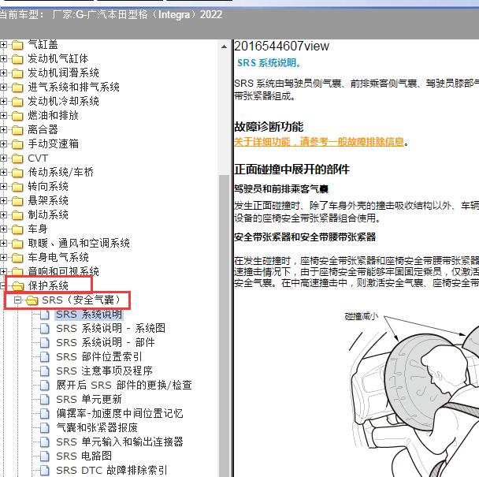The image size is (479, 477).
Task: Expand the CVT node
Action: tap(3, 158)
